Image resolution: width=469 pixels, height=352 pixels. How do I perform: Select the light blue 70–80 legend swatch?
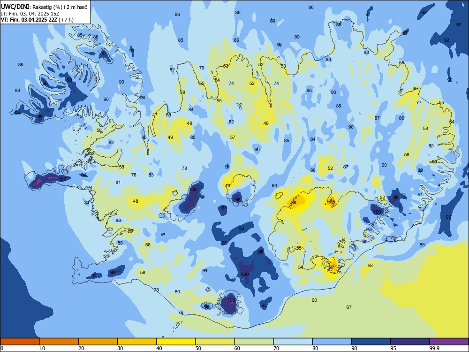pyautogui.click(x=293, y=342)
